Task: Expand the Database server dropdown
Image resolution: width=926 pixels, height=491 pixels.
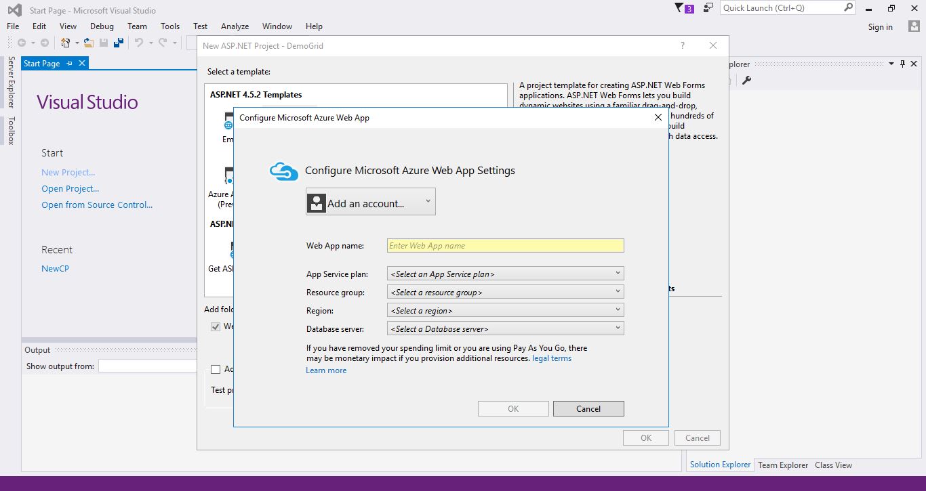Action: [506, 328]
